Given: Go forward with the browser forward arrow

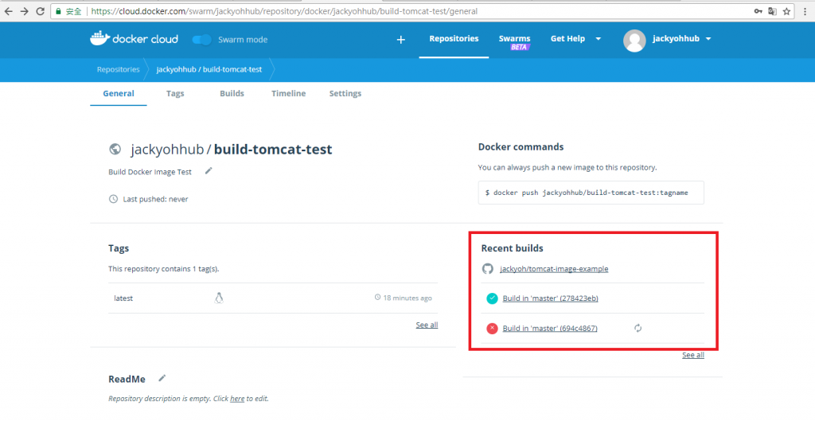Looking at the screenshot, I should pos(25,11).
